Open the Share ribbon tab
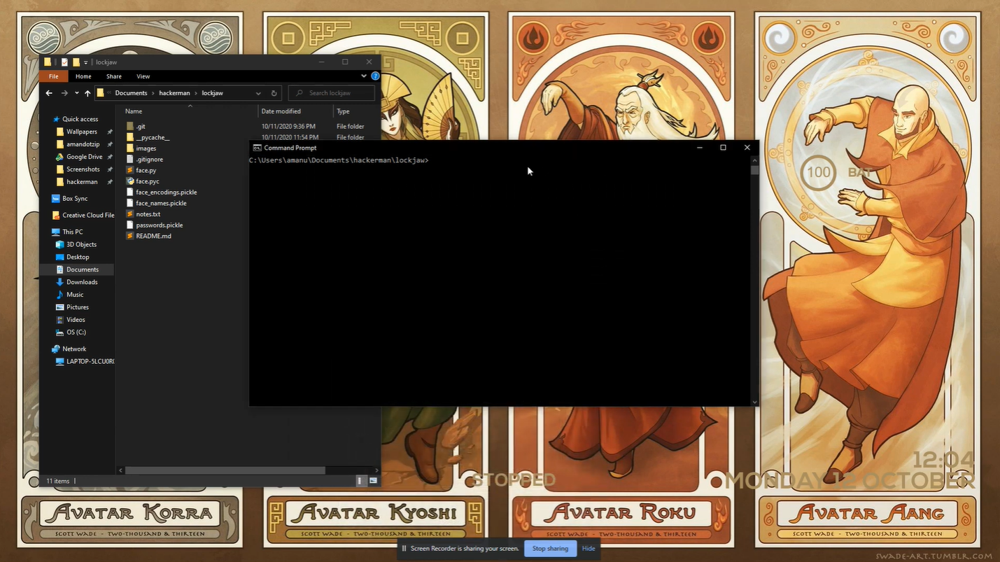 click(x=114, y=76)
